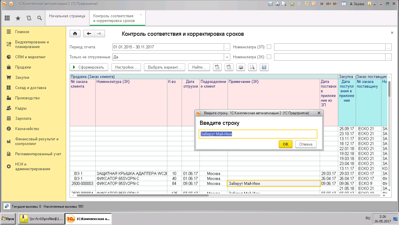
Task: Open report print preview icon
Action: (252, 67)
